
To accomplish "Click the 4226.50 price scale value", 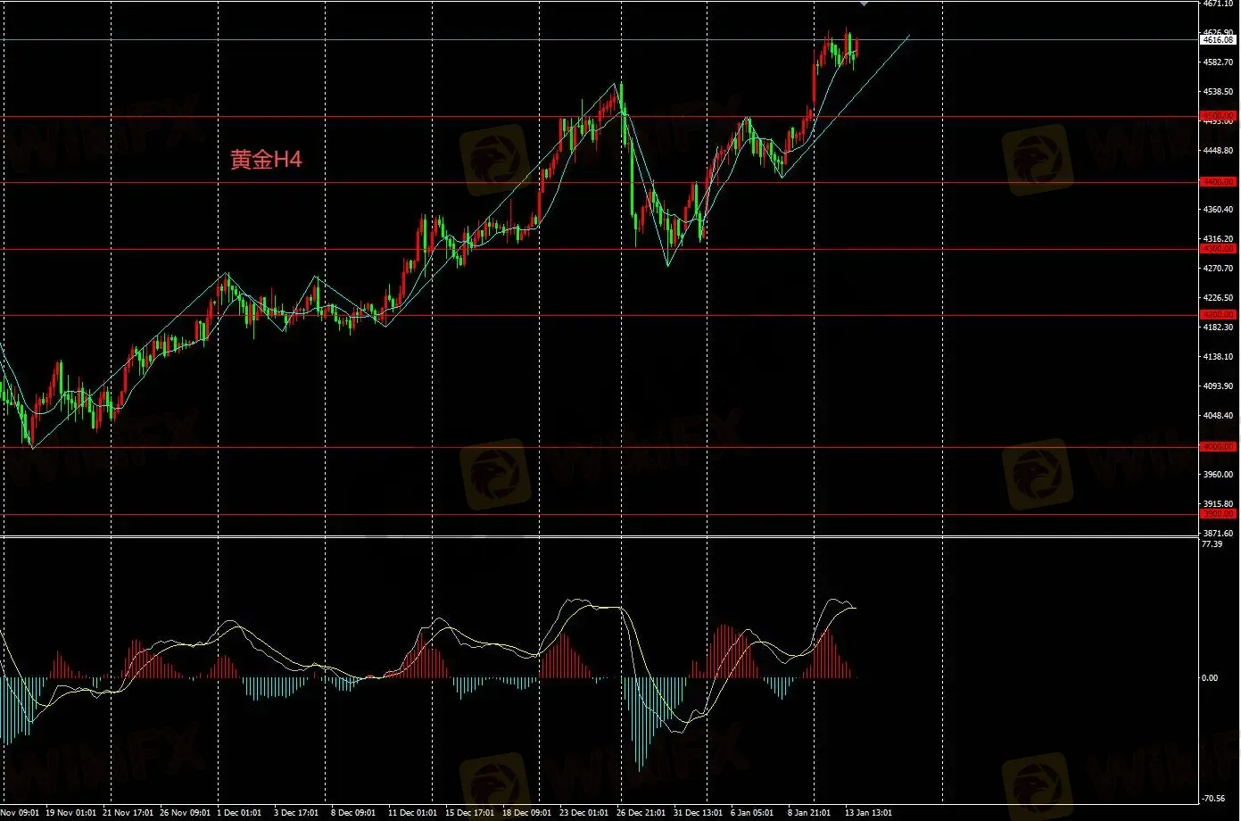I will coord(1217,298).
